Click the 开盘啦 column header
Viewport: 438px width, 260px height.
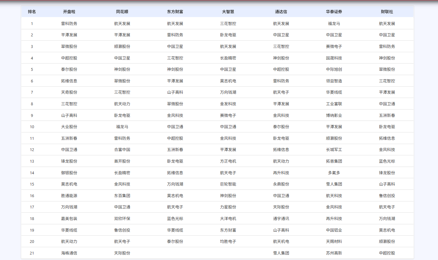tap(69, 12)
